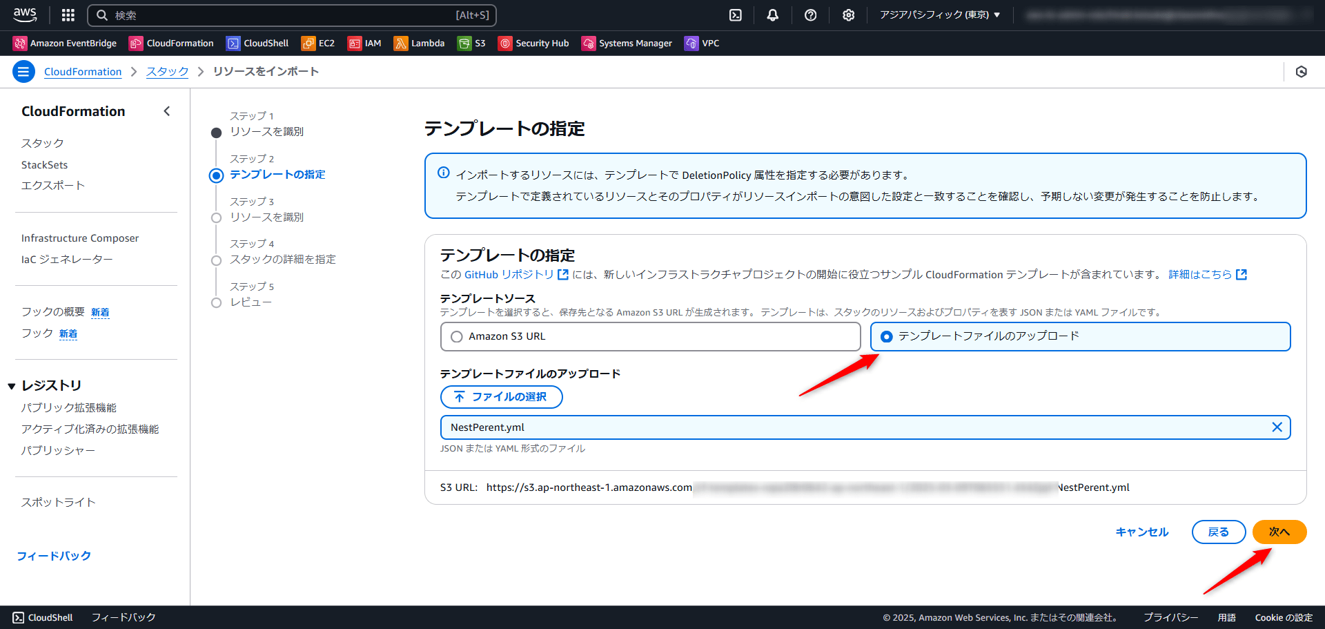This screenshot has height=629, width=1325.
Task: Open S3 favorite shortcut
Action: tap(471, 43)
